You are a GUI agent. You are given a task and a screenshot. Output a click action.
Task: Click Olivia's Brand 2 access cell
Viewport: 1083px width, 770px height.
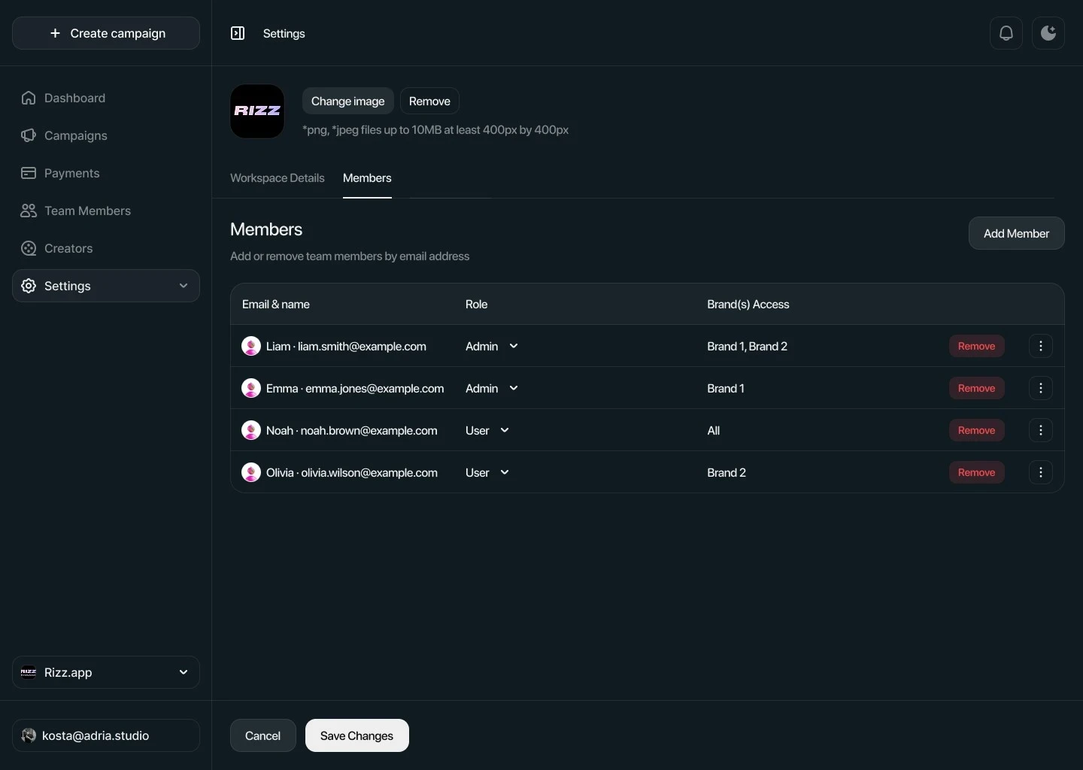(727, 472)
